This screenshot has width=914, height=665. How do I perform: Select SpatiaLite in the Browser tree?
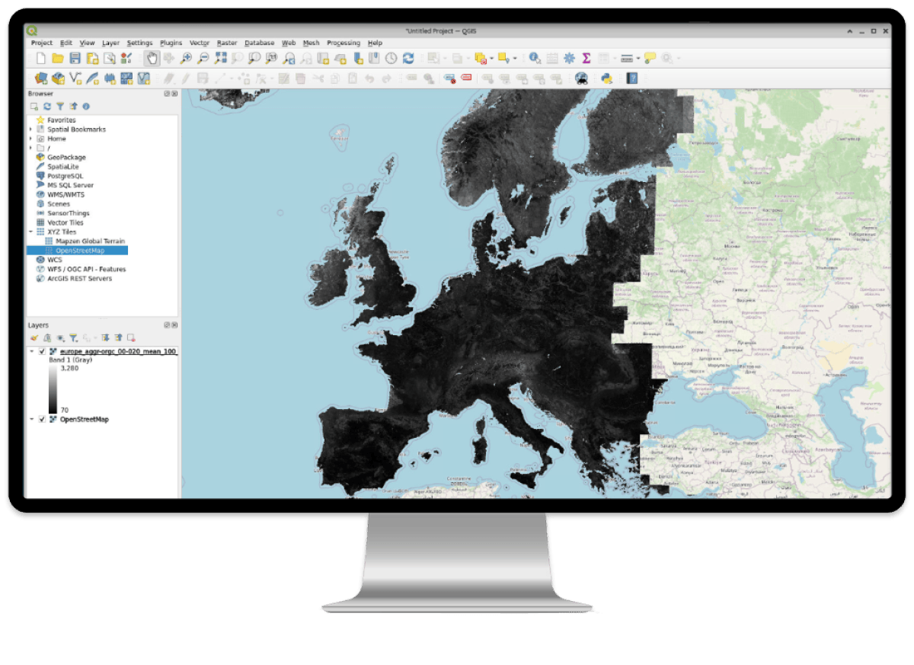62,166
